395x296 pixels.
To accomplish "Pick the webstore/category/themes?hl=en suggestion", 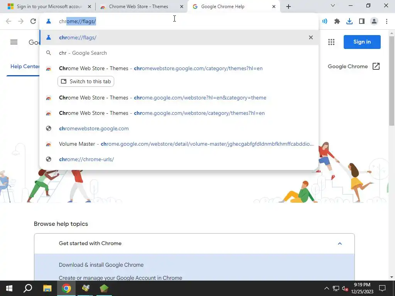I will [179, 113].
